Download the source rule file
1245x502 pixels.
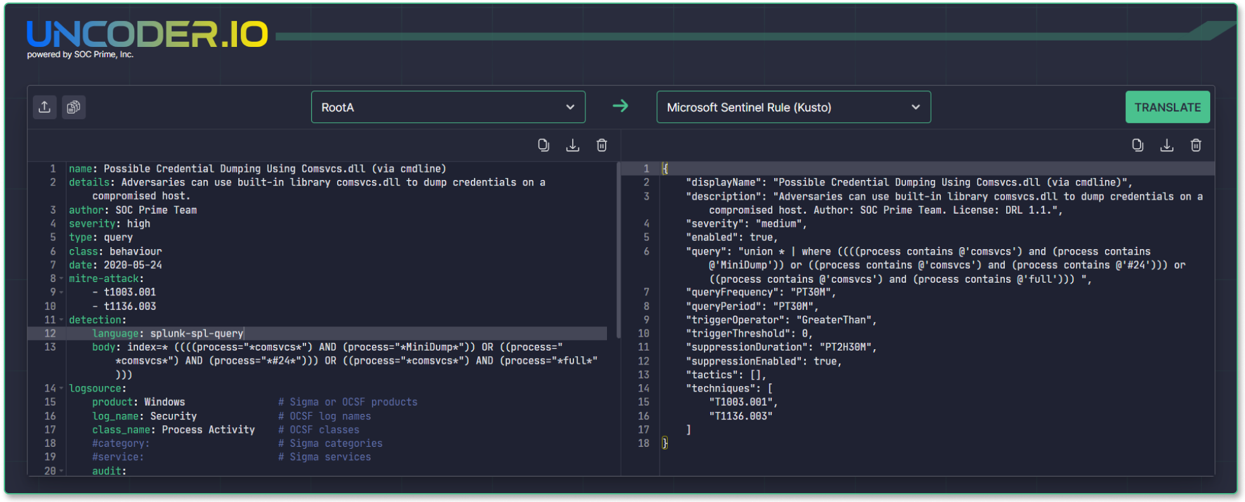point(573,145)
